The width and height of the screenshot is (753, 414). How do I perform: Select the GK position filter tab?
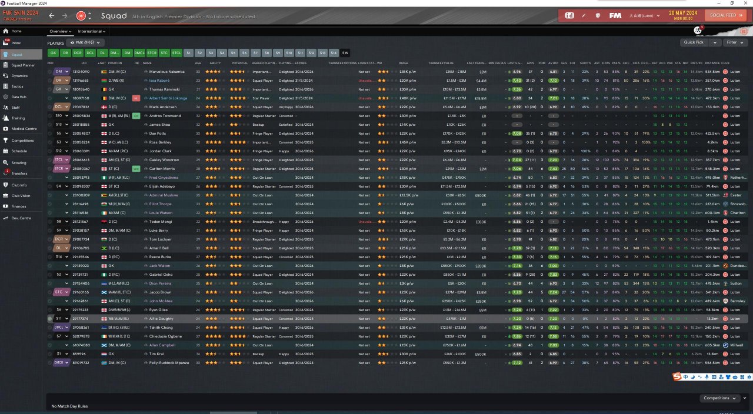[x=54, y=53]
